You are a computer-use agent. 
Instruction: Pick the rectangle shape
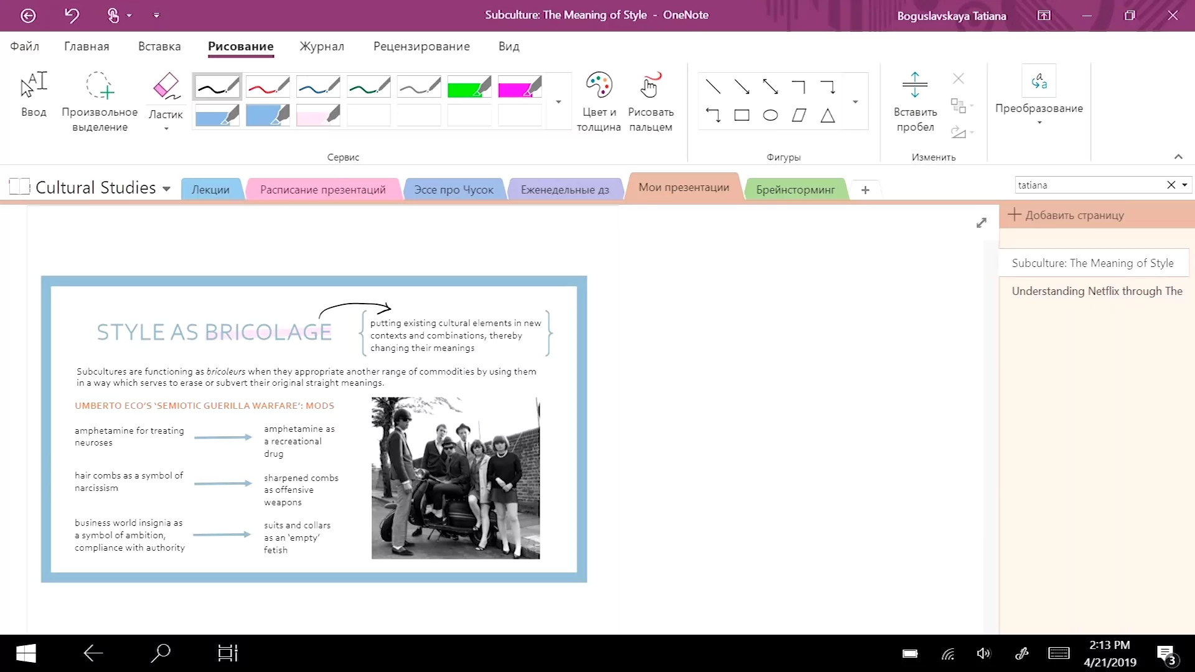click(742, 115)
